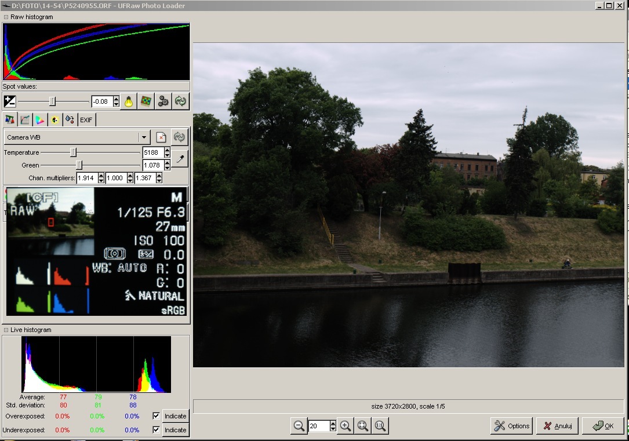Reset exposure with the green arrows icon
The height and width of the screenshot is (441, 629).
[181, 101]
